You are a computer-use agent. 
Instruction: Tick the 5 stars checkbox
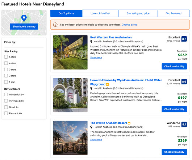(x=6, y=57)
